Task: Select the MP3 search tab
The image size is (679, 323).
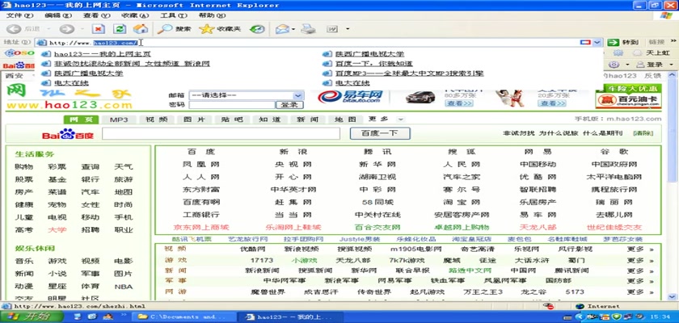Action: click(119, 120)
